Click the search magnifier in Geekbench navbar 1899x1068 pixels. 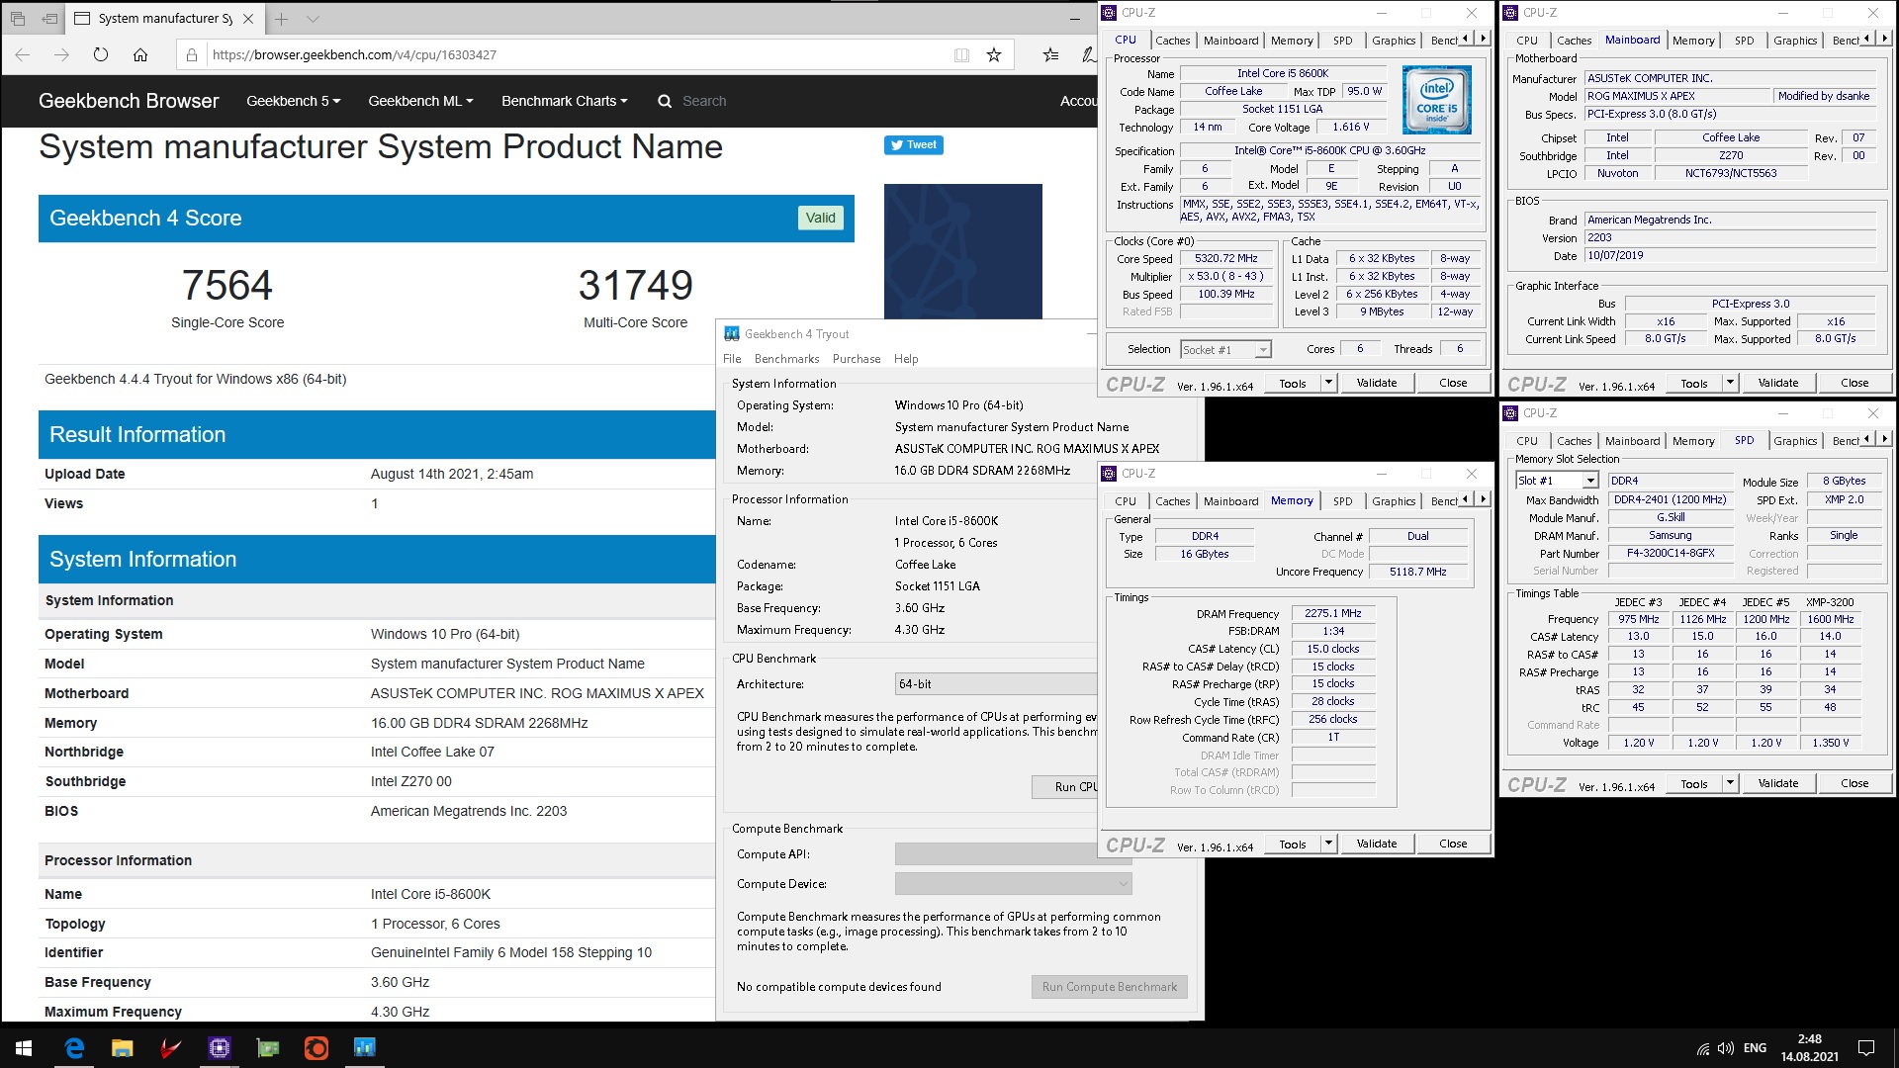coord(665,101)
